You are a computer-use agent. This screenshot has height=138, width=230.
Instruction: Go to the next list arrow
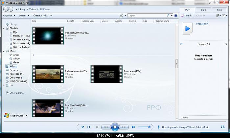pos(226,44)
